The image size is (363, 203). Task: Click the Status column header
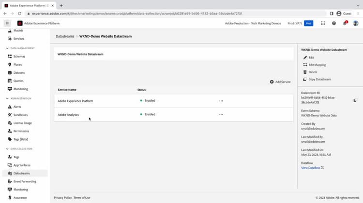(141, 90)
